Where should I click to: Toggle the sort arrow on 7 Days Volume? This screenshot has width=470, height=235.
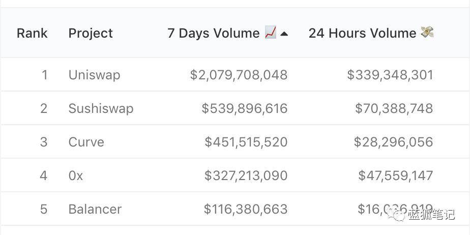tap(284, 34)
